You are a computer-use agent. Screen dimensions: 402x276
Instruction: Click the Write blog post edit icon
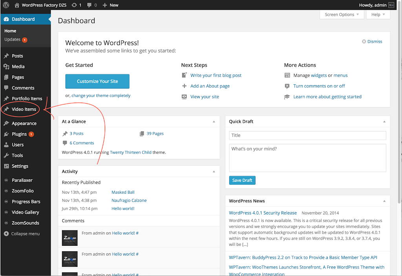point(185,75)
